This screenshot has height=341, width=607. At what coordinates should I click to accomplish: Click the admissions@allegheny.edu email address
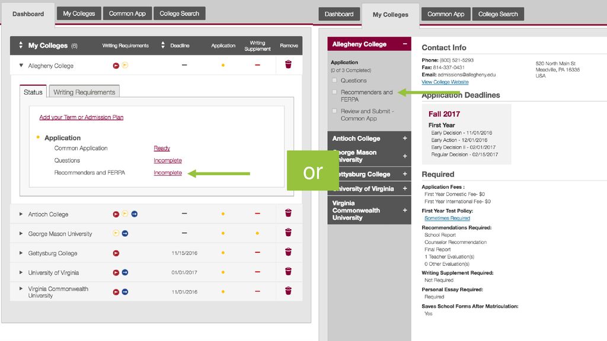point(467,75)
